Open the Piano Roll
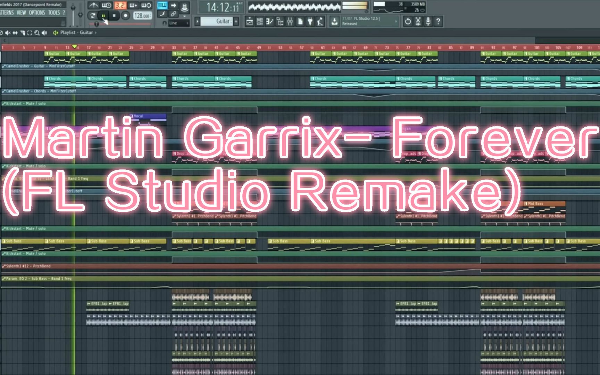Viewport: 600px width, 375px height. (x=269, y=22)
